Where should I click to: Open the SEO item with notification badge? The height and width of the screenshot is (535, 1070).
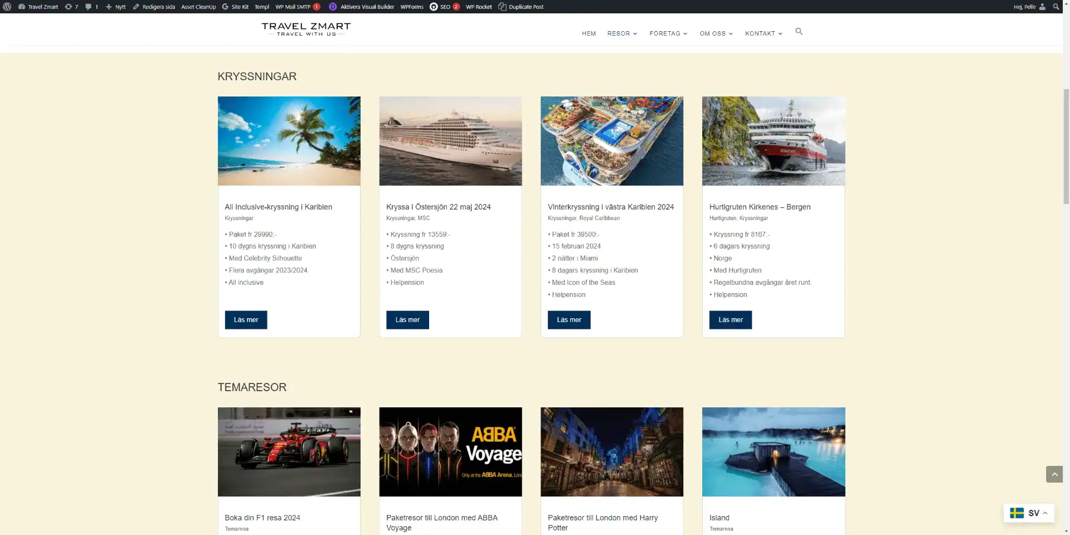click(x=444, y=7)
